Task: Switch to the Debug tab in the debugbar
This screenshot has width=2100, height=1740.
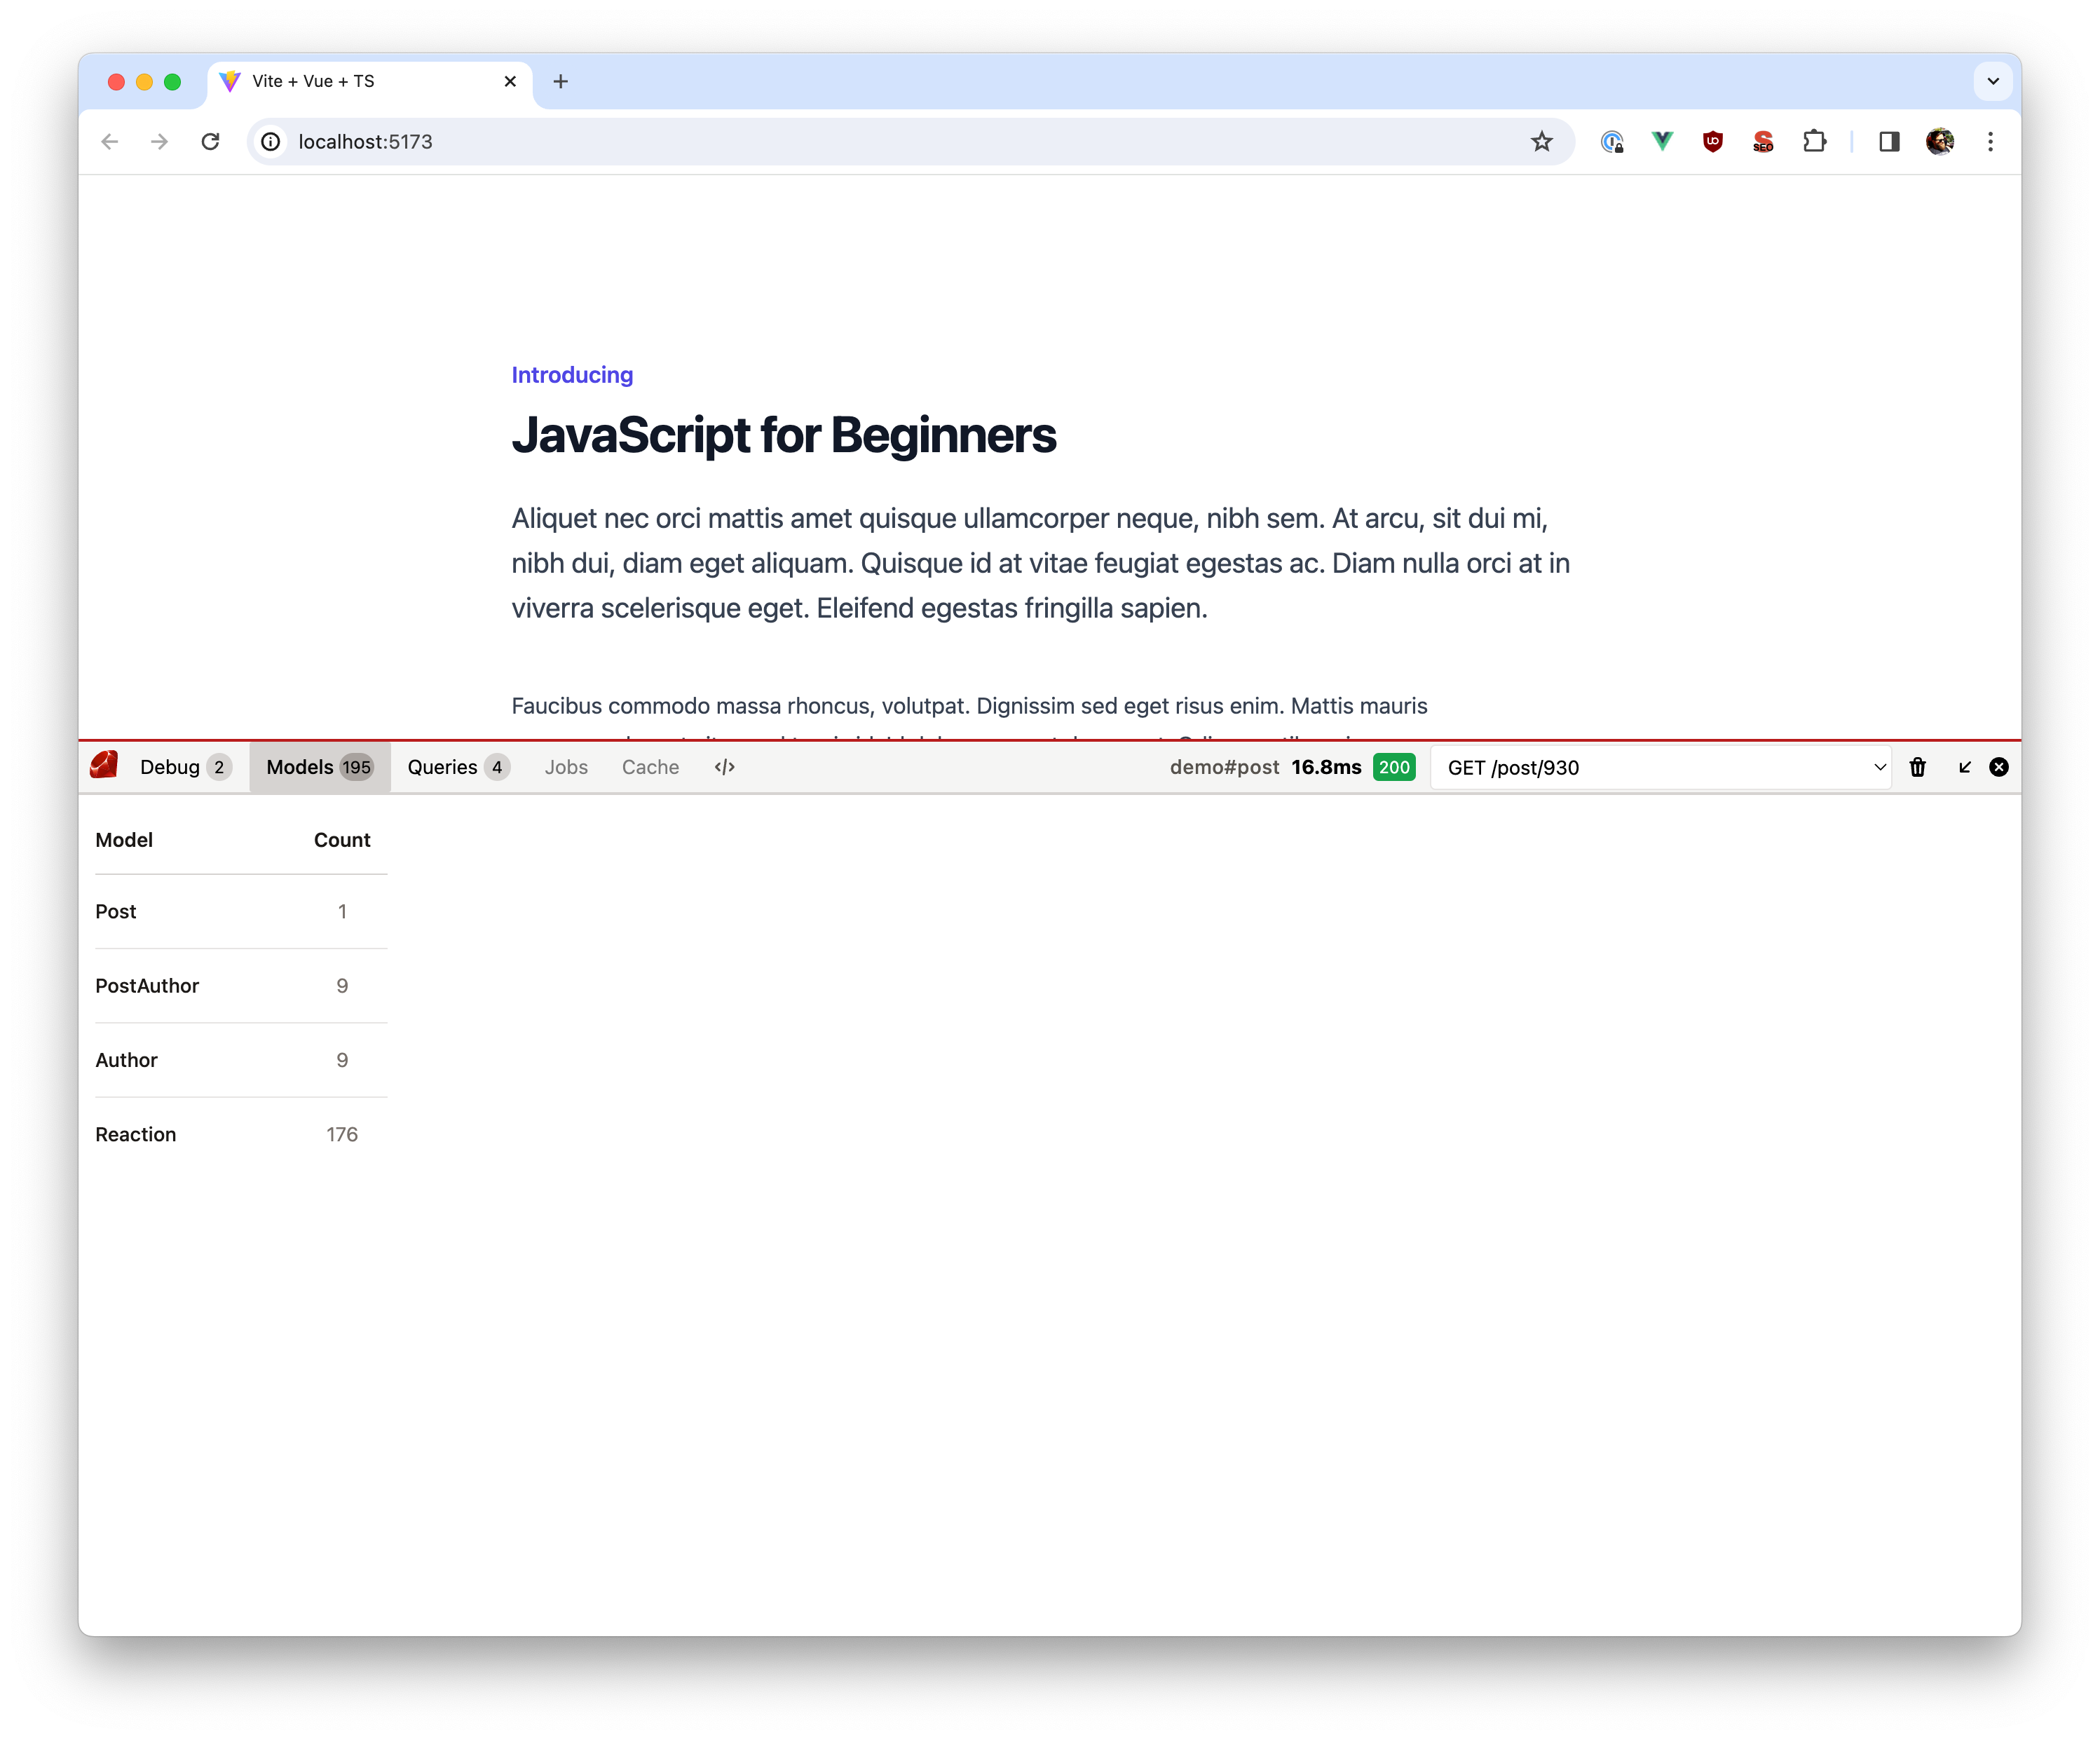Action: [171, 766]
